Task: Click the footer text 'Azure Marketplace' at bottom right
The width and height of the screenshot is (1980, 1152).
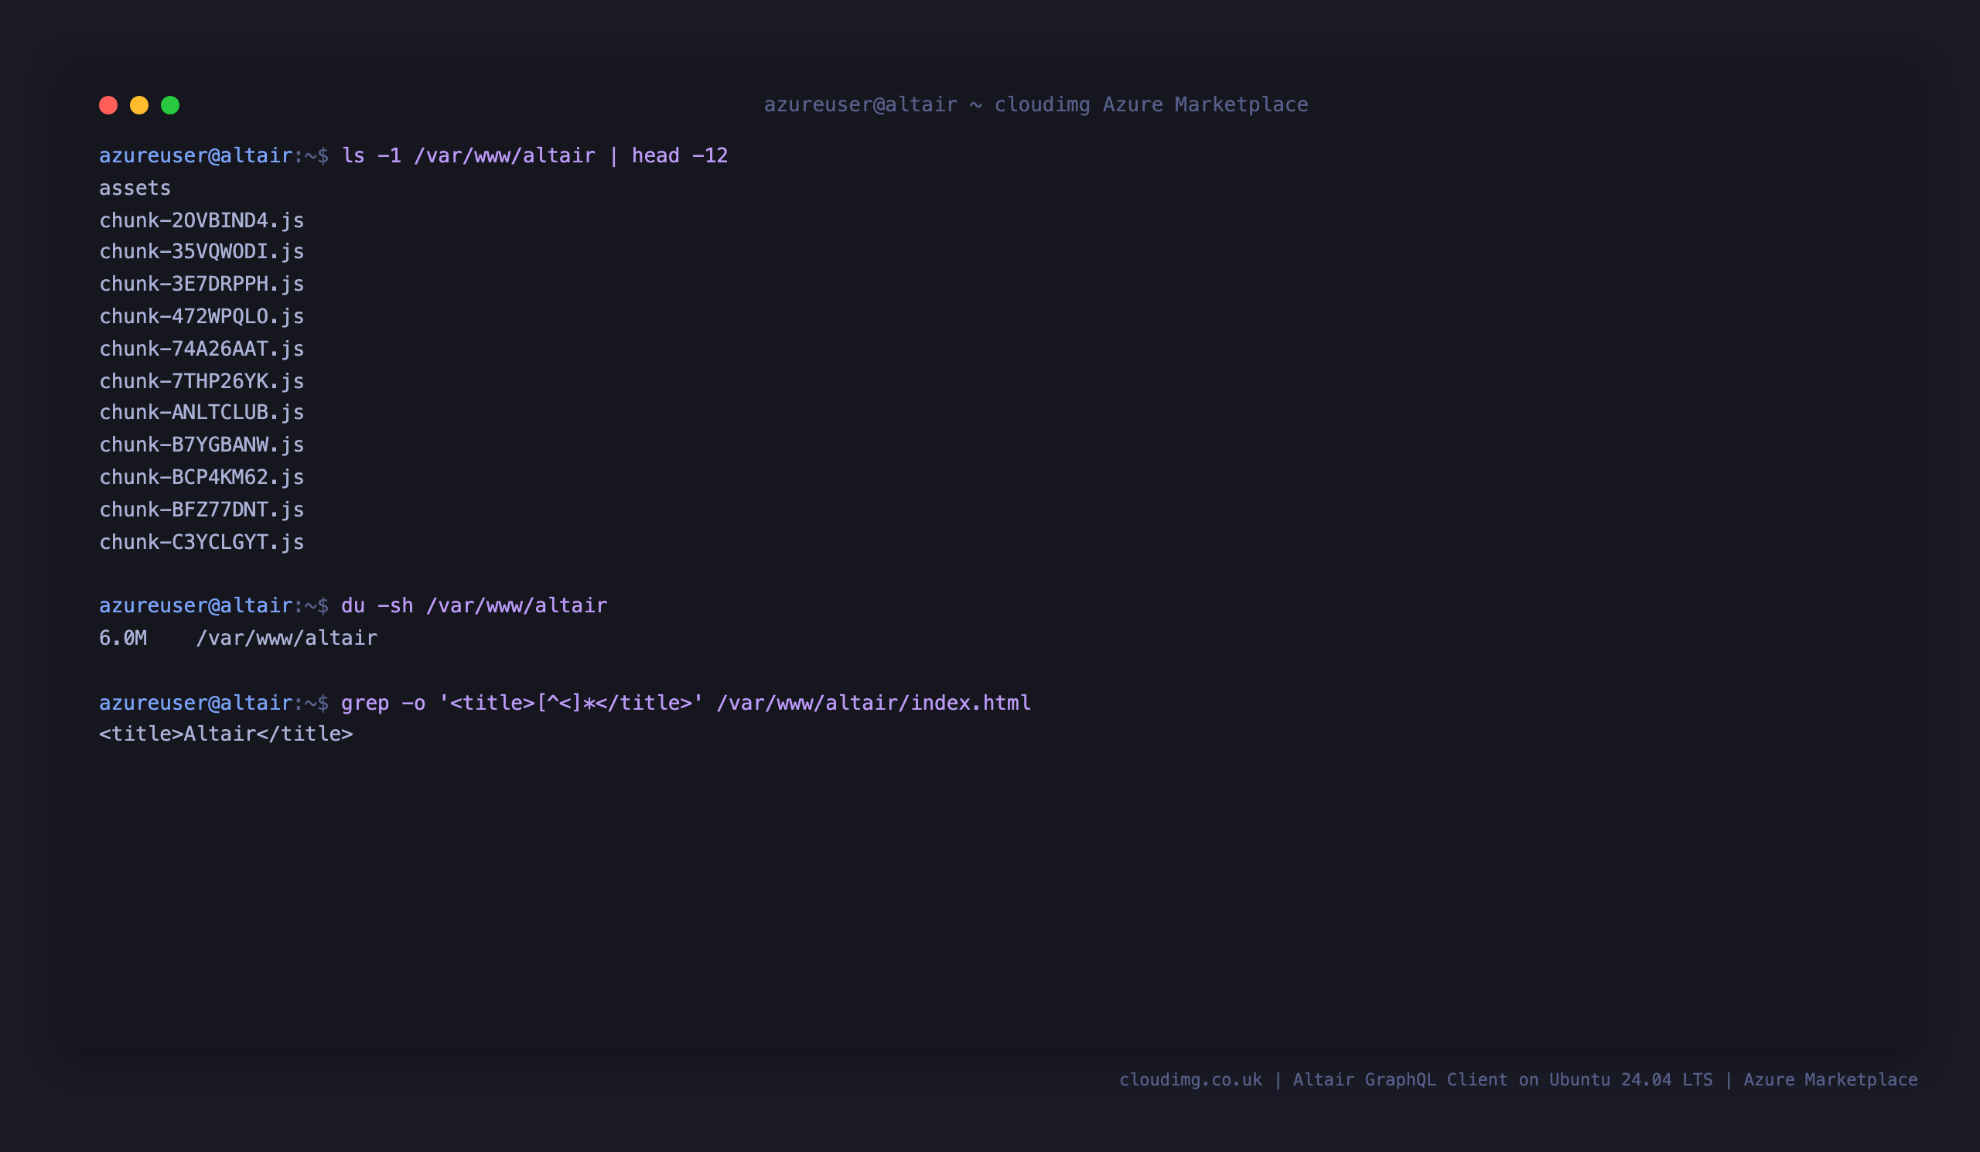Action: (1831, 1080)
